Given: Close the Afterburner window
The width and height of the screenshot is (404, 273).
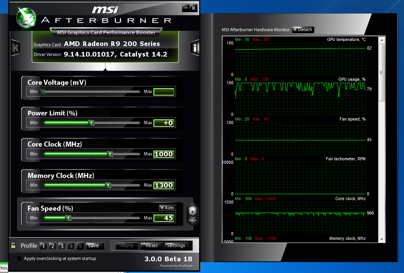Looking at the screenshot, I should [194, 8].
